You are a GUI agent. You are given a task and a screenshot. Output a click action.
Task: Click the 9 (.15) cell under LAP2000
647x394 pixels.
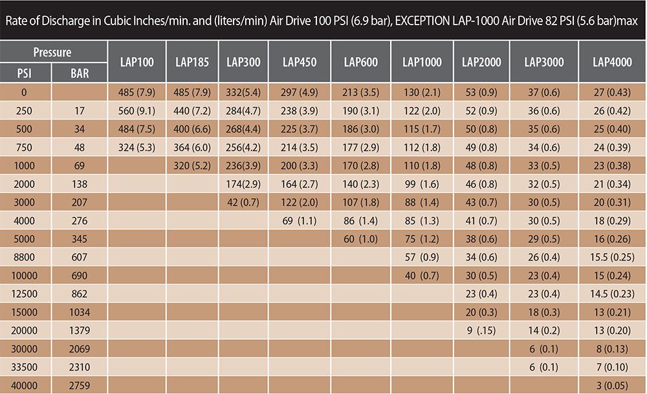(x=481, y=331)
